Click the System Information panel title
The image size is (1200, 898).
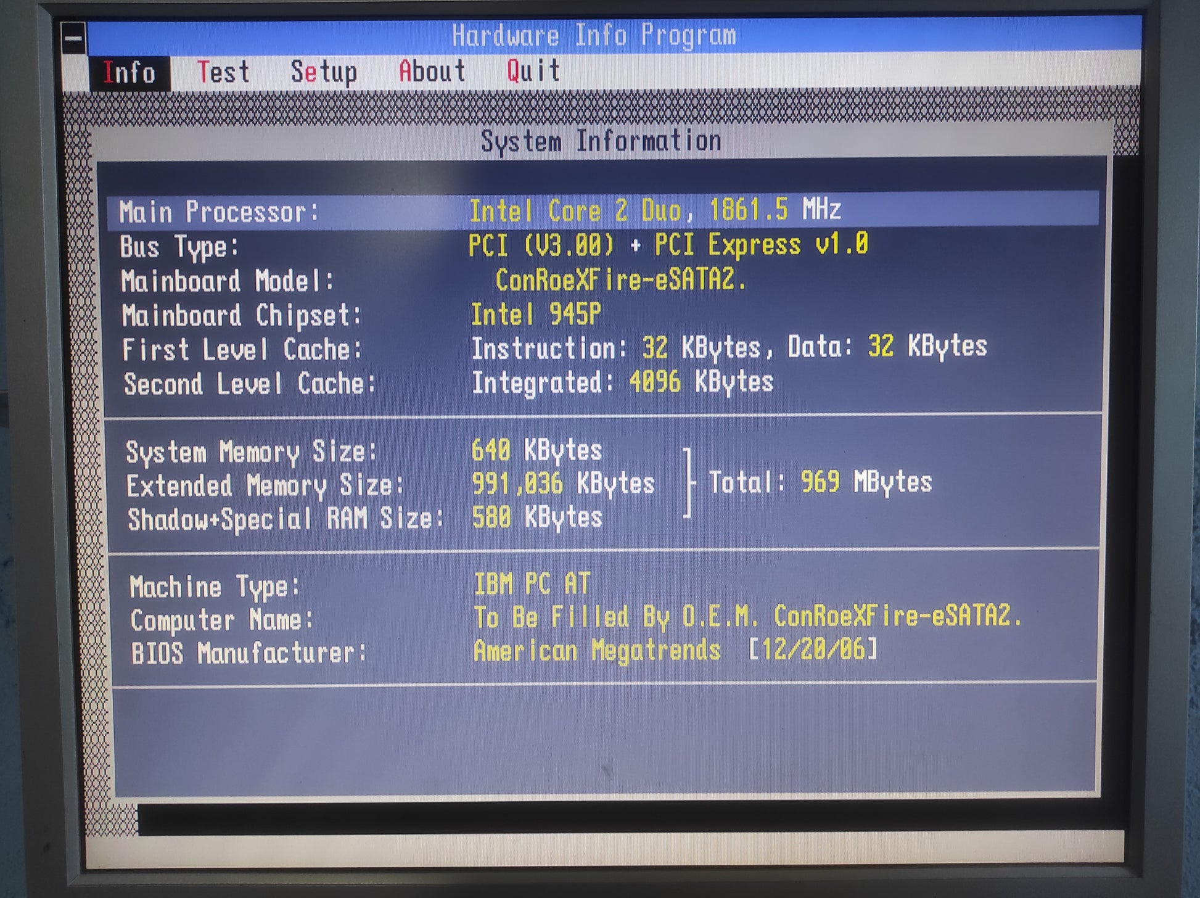[x=601, y=141]
